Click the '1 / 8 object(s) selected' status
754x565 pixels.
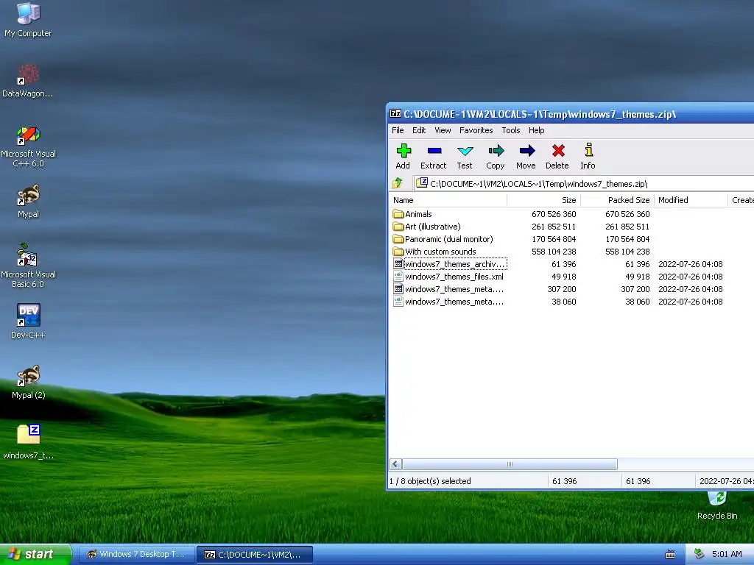pyautogui.click(x=430, y=481)
